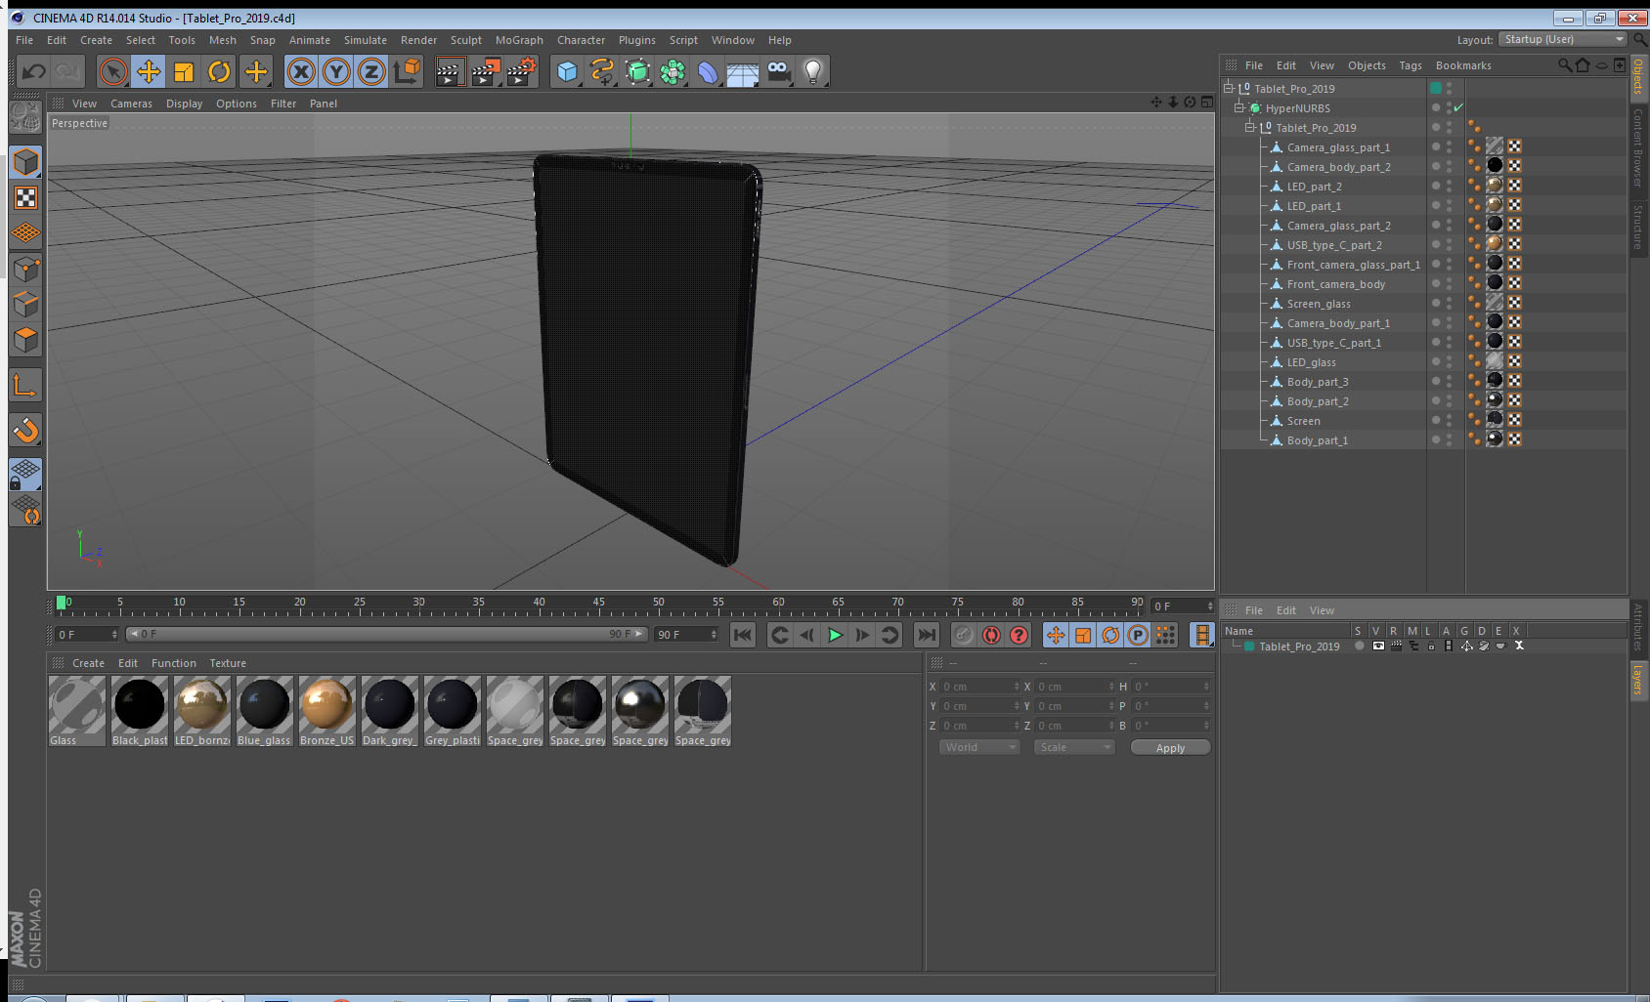Open the Array modeling objects
Screen dimensions: 1650x1002
point(673,71)
